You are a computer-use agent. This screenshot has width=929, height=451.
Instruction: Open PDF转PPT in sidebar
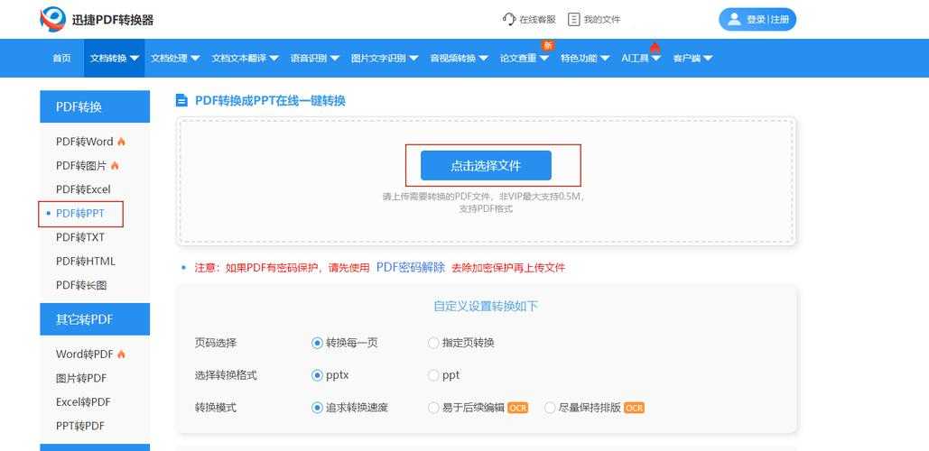tap(80, 214)
